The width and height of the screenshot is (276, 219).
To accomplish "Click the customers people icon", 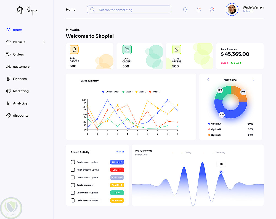I will [x=8, y=67].
